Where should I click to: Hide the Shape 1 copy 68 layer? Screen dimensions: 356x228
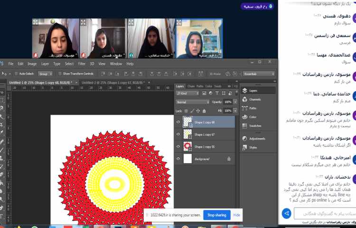click(178, 122)
